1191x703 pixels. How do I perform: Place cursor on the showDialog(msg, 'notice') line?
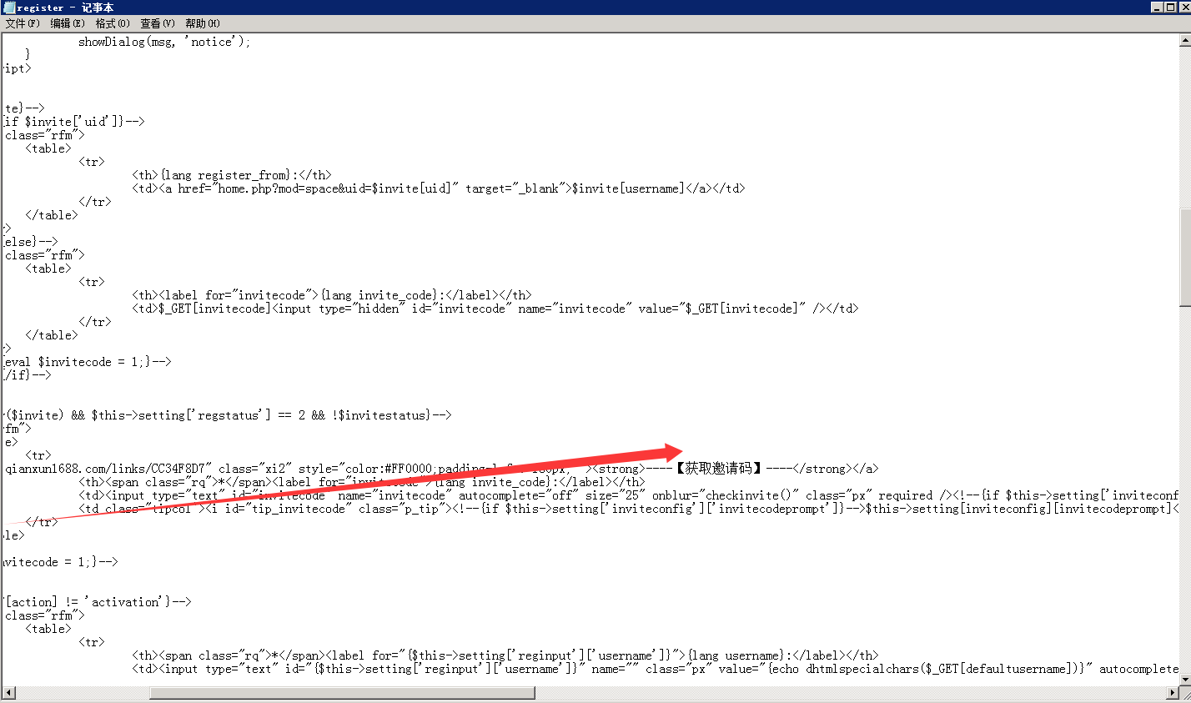[x=163, y=42]
